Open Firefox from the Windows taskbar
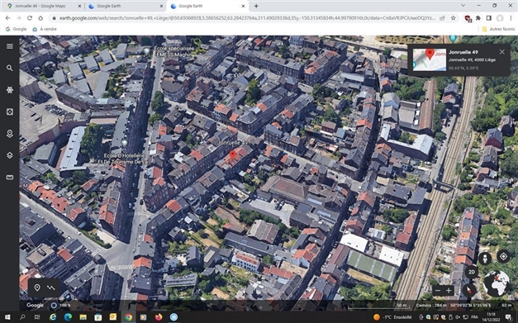The height and width of the screenshot is (323, 518). tap(159, 317)
